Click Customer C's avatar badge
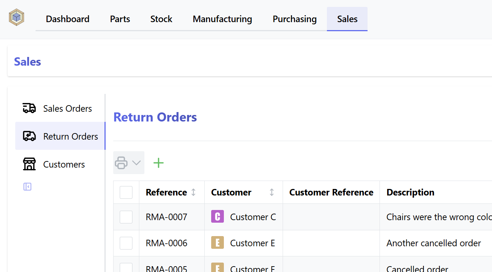492x272 pixels. (x=217, y=217)
